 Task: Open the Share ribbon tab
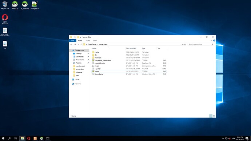88,41
